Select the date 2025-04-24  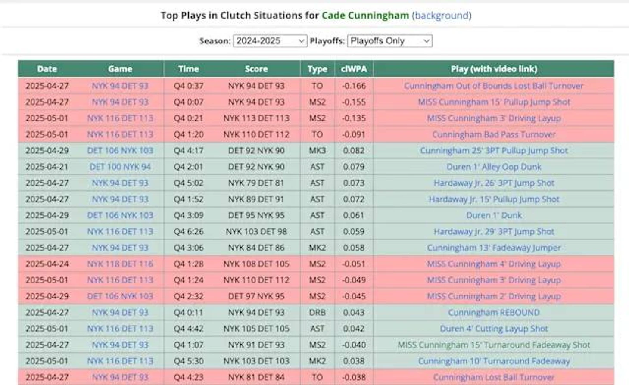(47, 264)
